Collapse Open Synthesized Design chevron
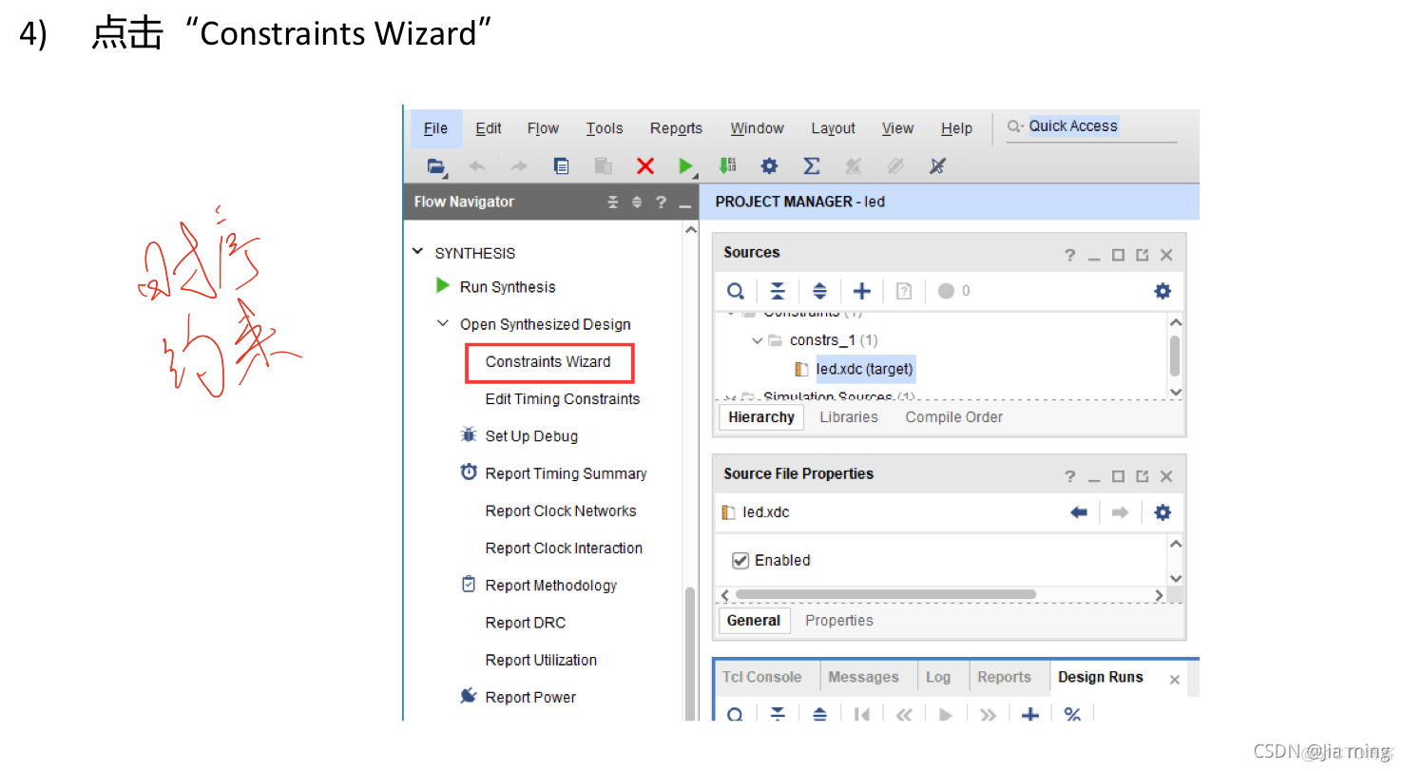 pos(443,323)
